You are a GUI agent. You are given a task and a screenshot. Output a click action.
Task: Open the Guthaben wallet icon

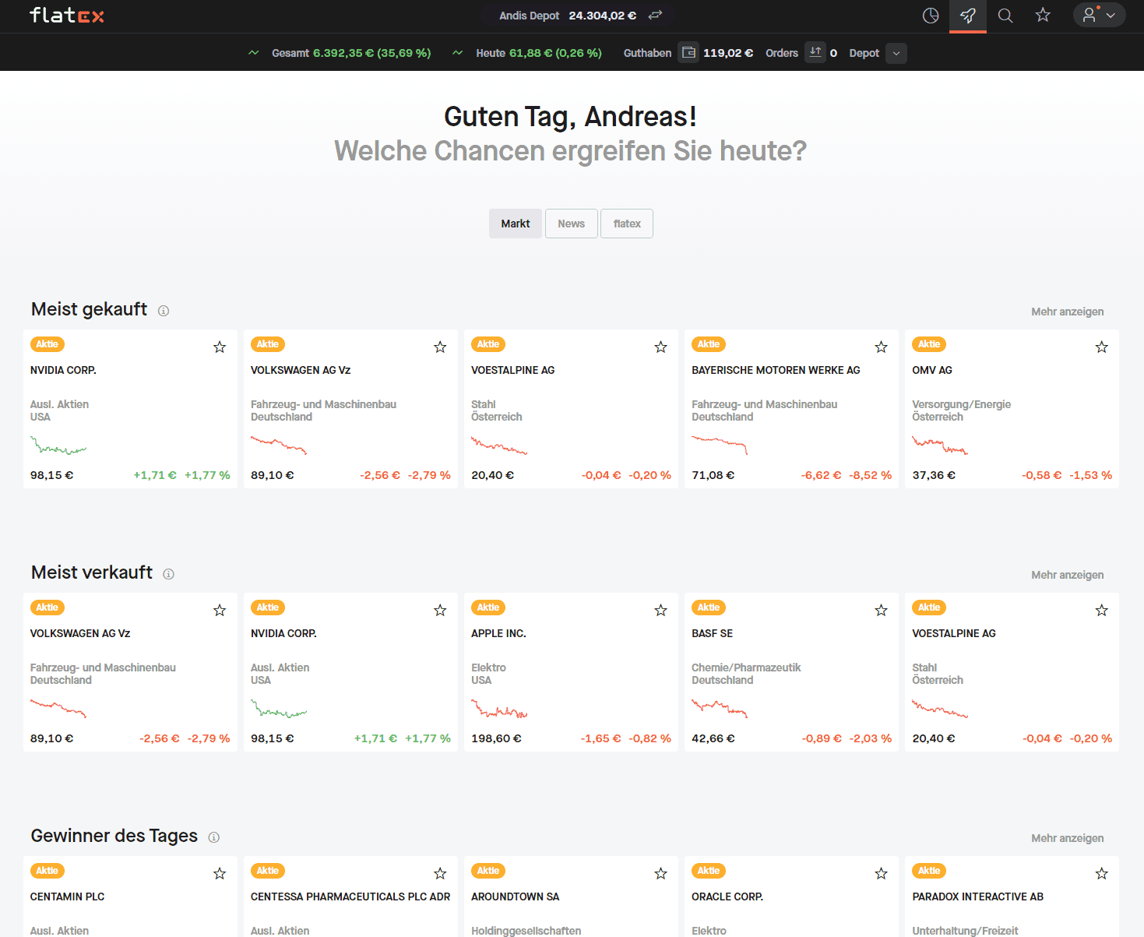tap(688, 53)
